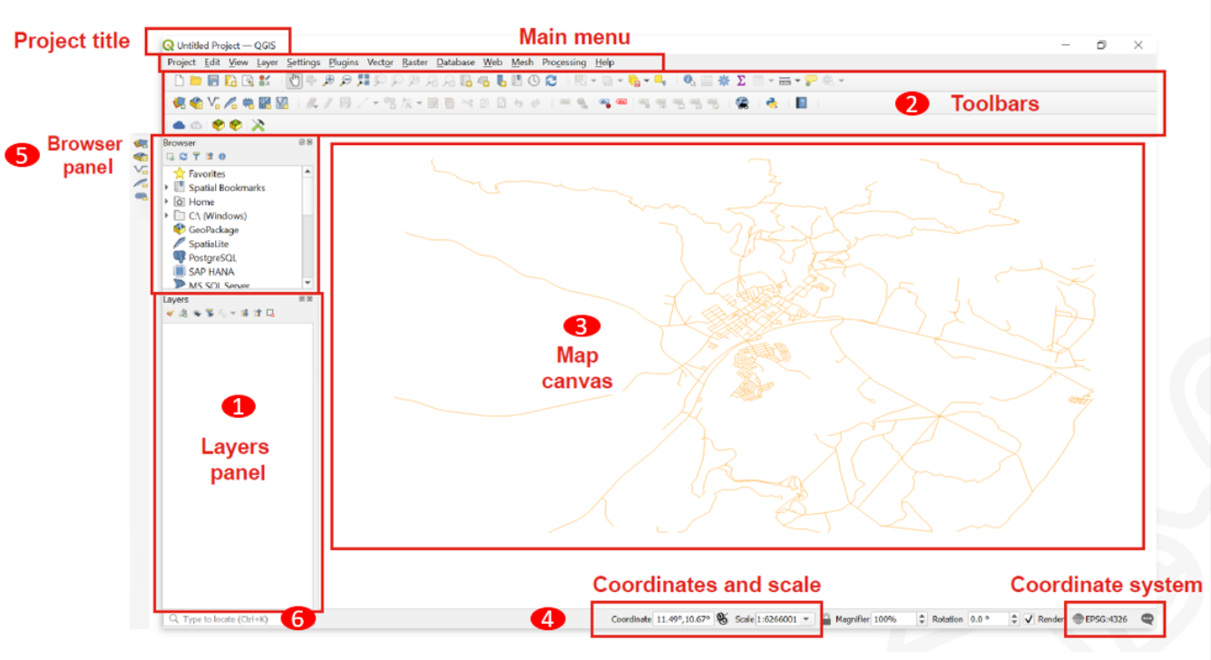Click the Refresh icon in main toolbar

pyautogui.click(x=551, y=81)
